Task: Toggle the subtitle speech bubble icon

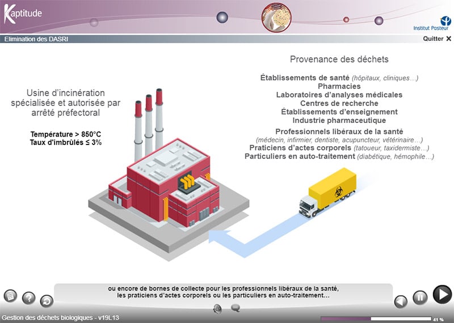Action: [236, 308]
